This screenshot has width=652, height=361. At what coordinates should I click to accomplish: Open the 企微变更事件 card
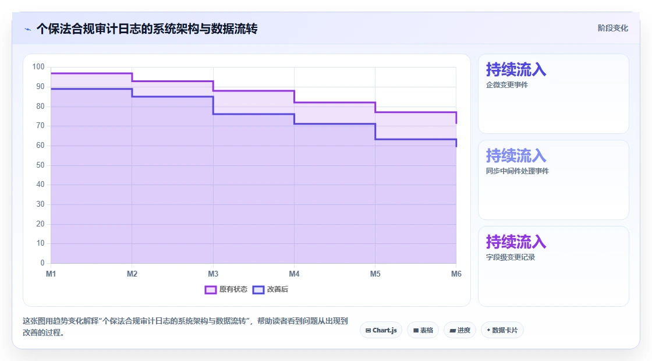pos(554,94)
